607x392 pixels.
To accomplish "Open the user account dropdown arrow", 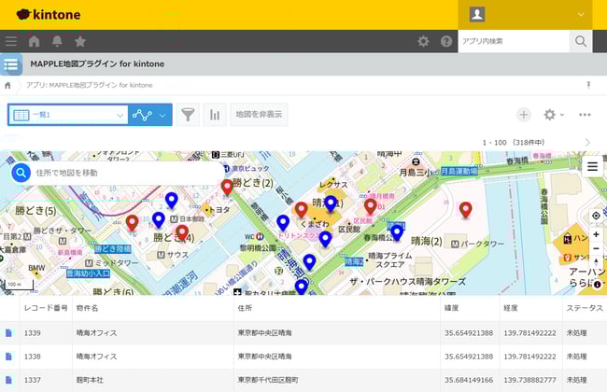I will click(x=581, y=14).
